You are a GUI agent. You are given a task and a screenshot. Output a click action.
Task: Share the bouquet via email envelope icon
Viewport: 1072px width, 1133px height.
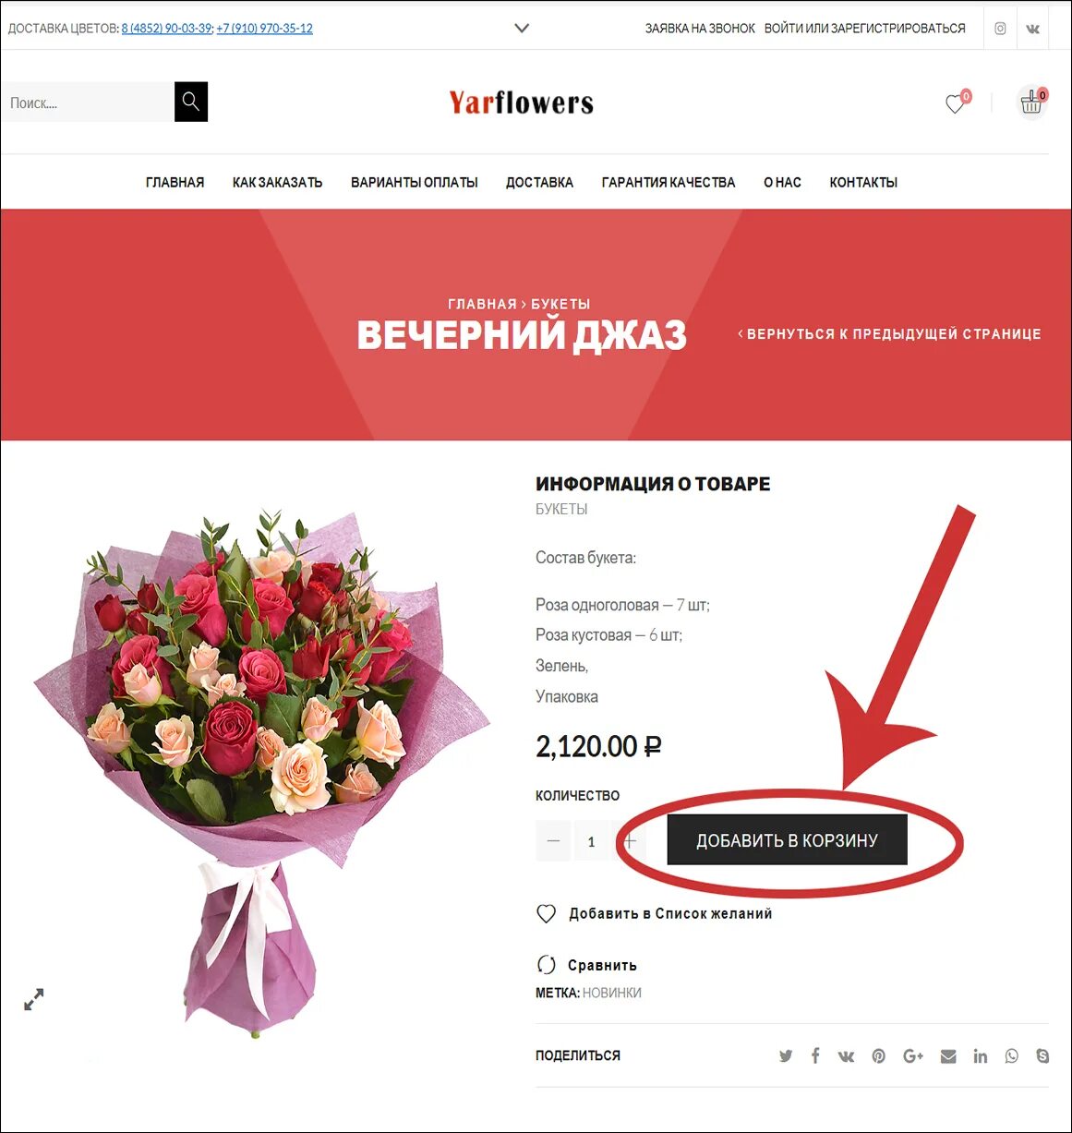[948, 1055]
